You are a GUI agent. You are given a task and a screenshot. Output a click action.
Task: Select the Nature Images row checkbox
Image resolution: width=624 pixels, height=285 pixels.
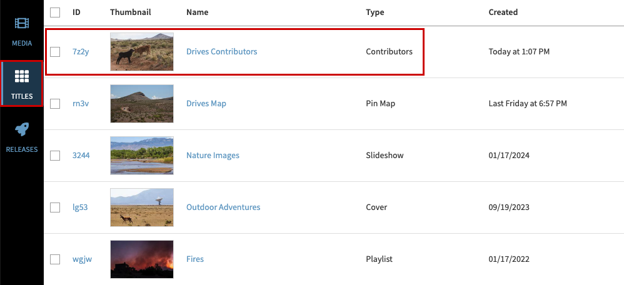[x=55, y=156]
